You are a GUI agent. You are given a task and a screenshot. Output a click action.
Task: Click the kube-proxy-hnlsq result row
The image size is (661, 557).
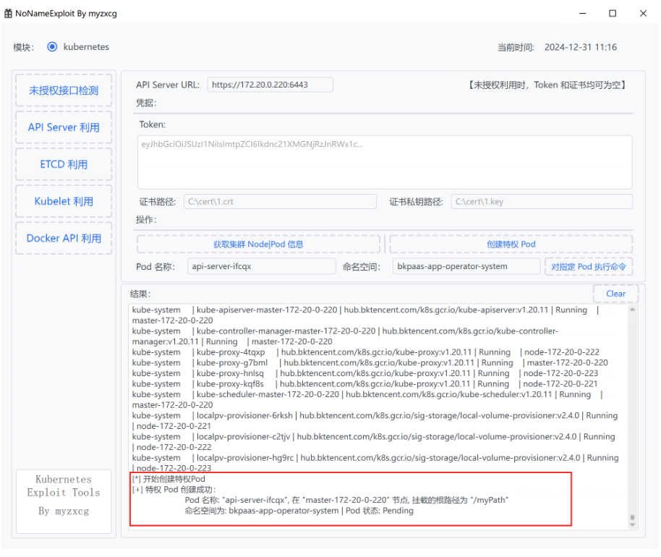(x=364, y=373)
